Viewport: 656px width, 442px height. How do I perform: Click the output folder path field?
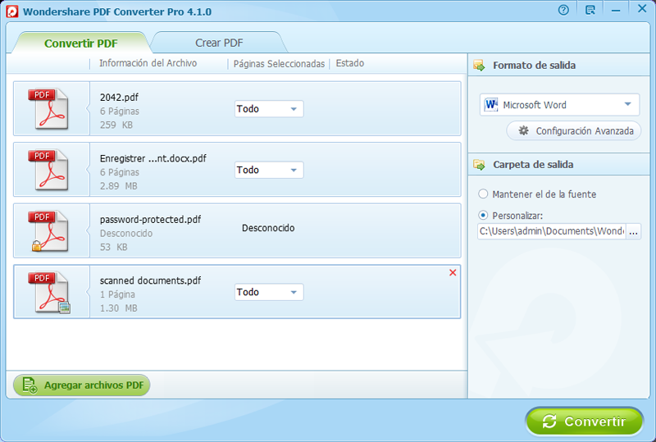[x=551, y=232]
